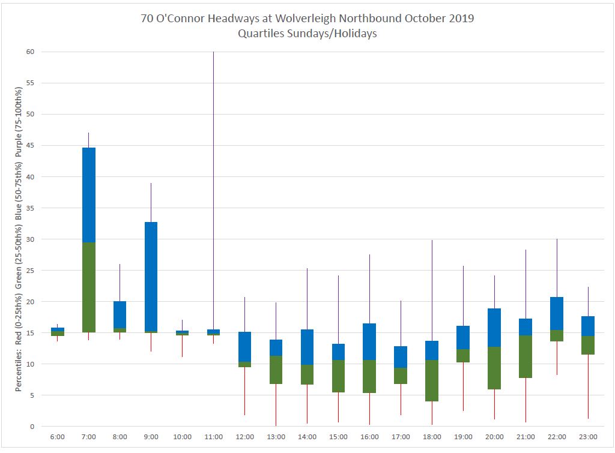Select the subtitle 'Quartiles Sundays/Holidays'
Image resolution: width=615 pixels, height=453 pixels.
tap(307, 34)
